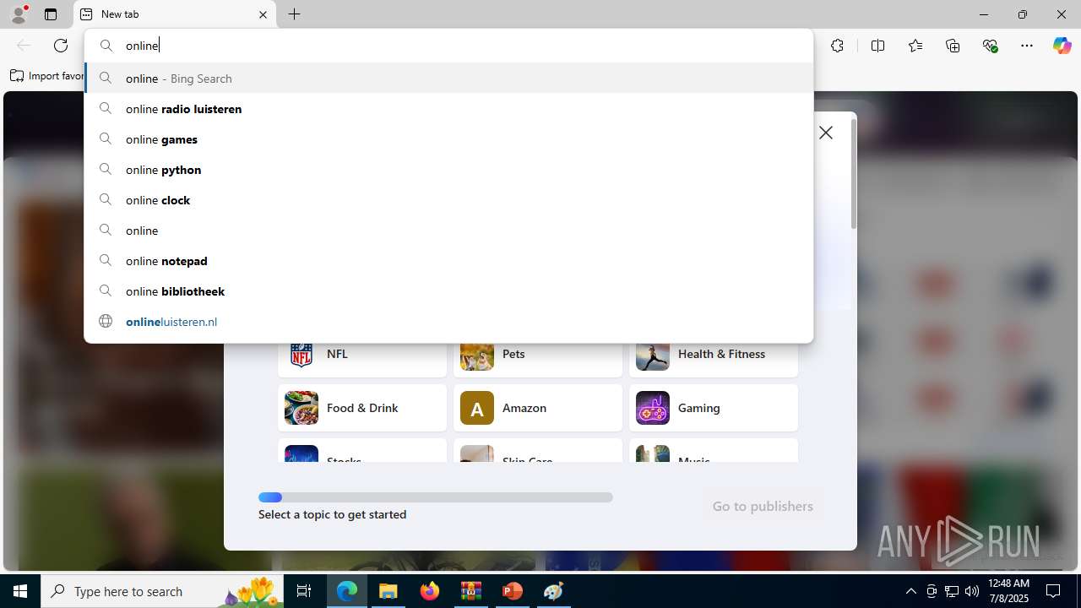Select suggestion online radio luisteren
This screenshot has height=608, width=1081.
point(448,109)
